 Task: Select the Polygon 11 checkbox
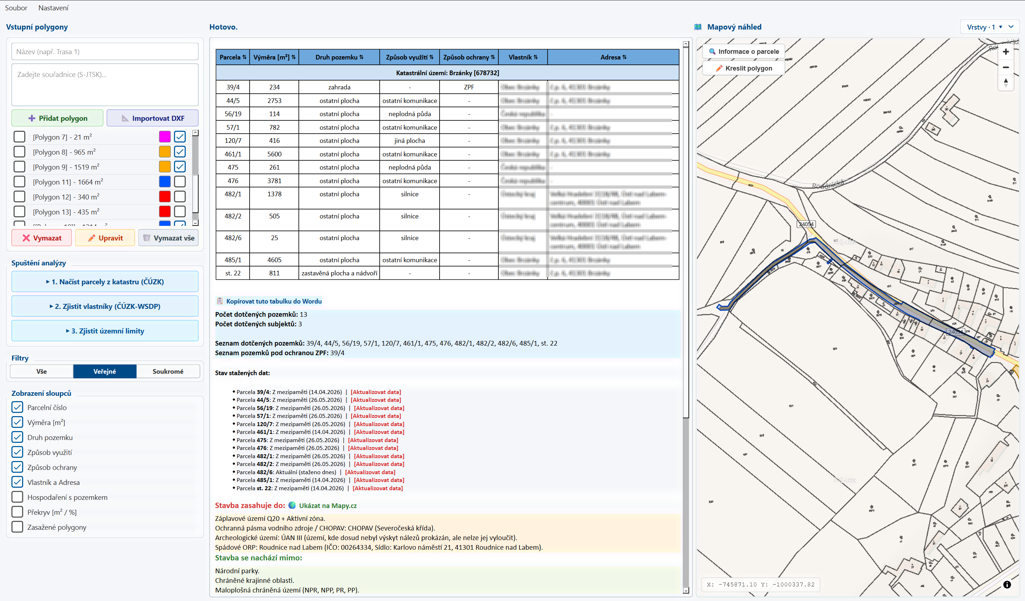click(x=19, y=182)
